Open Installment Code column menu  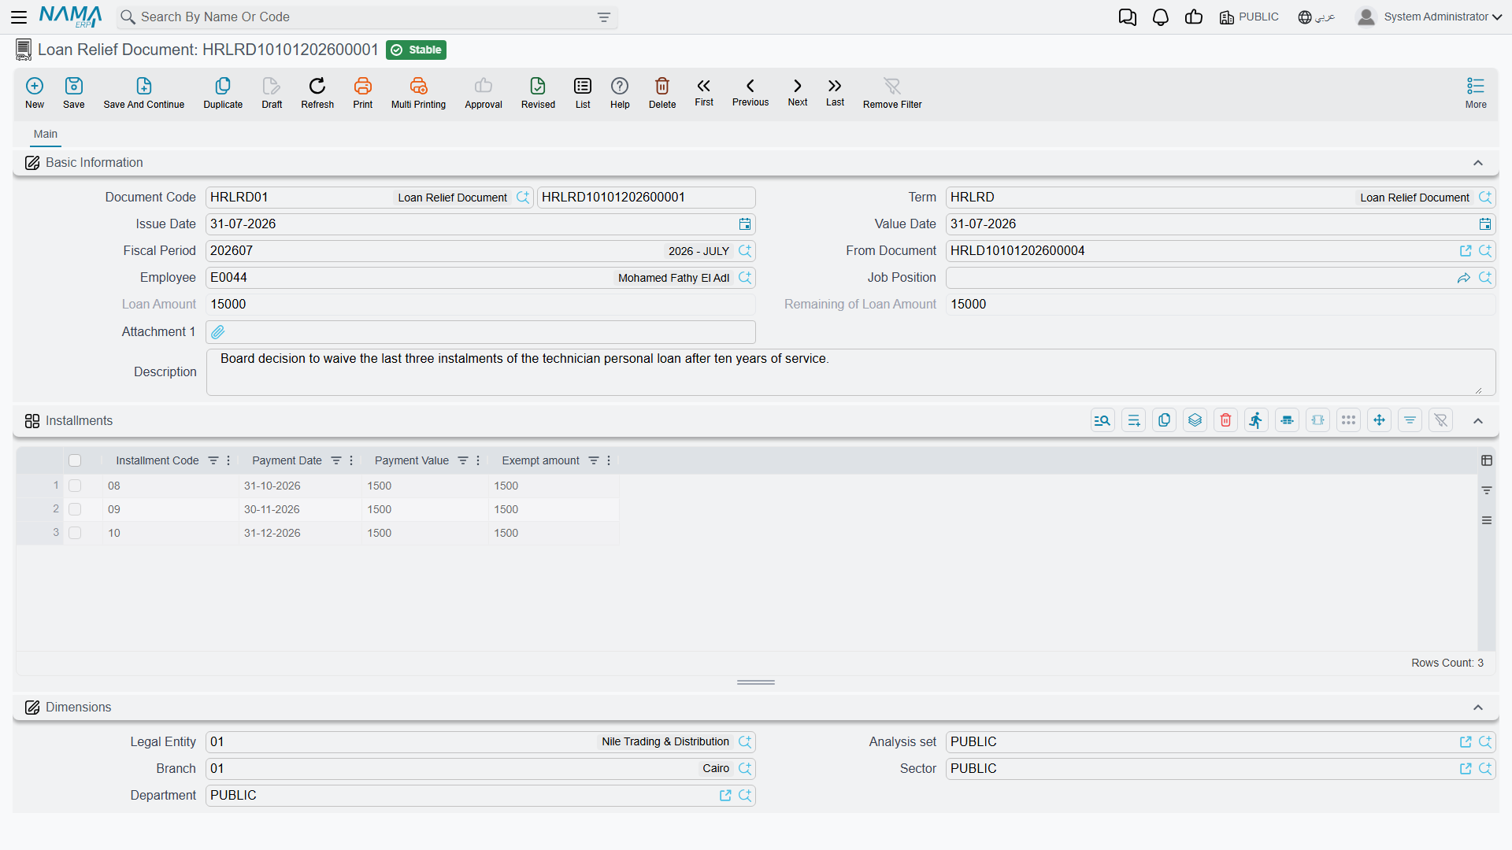pyautogui.click(x=228, y=460)
